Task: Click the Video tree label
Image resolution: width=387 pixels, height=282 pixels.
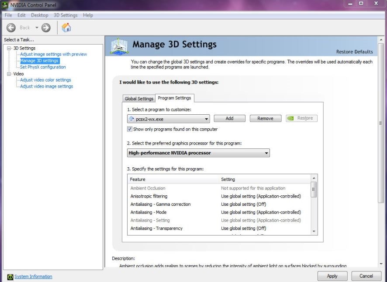Action: click(18, 74)
